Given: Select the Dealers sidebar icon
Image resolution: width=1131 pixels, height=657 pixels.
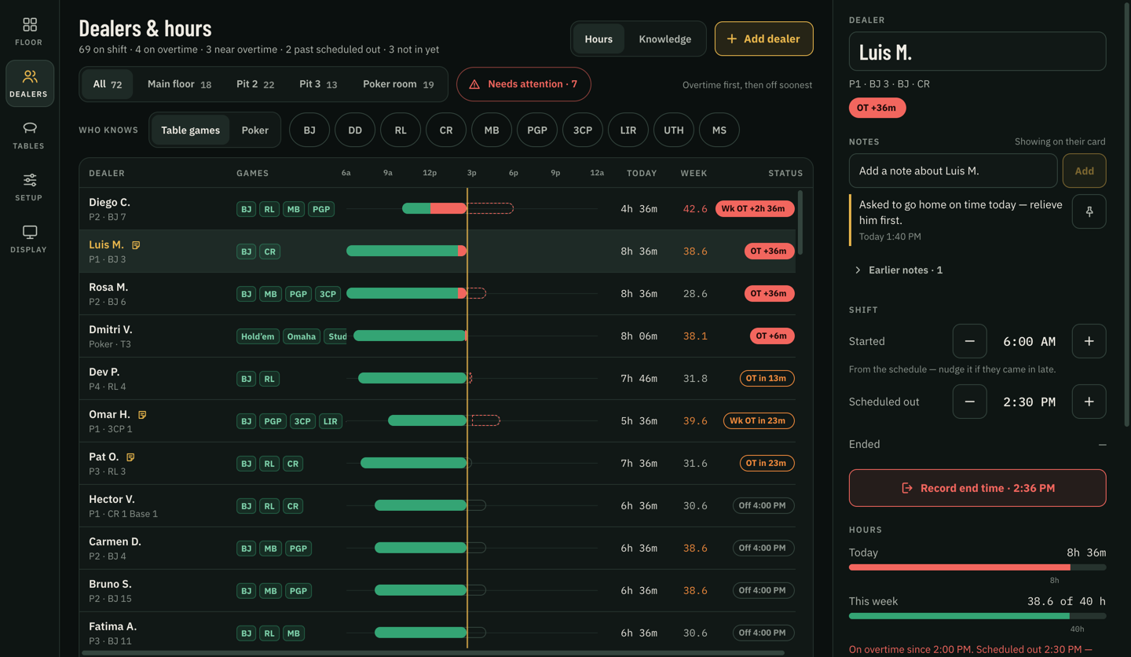Looking at the screenshot, I should tap(29, 83).
